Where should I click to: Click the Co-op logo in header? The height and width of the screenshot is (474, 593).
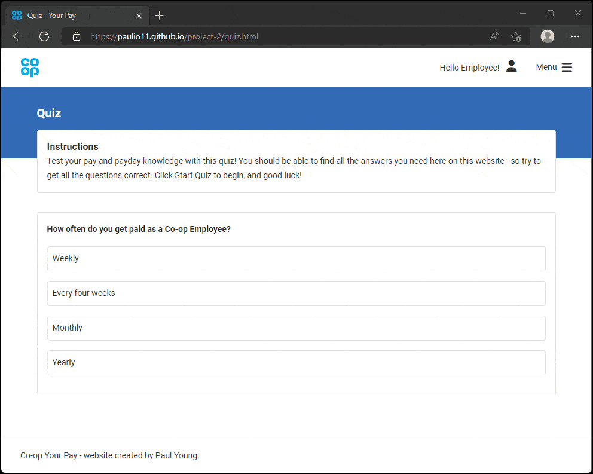[x=30, y=68]
